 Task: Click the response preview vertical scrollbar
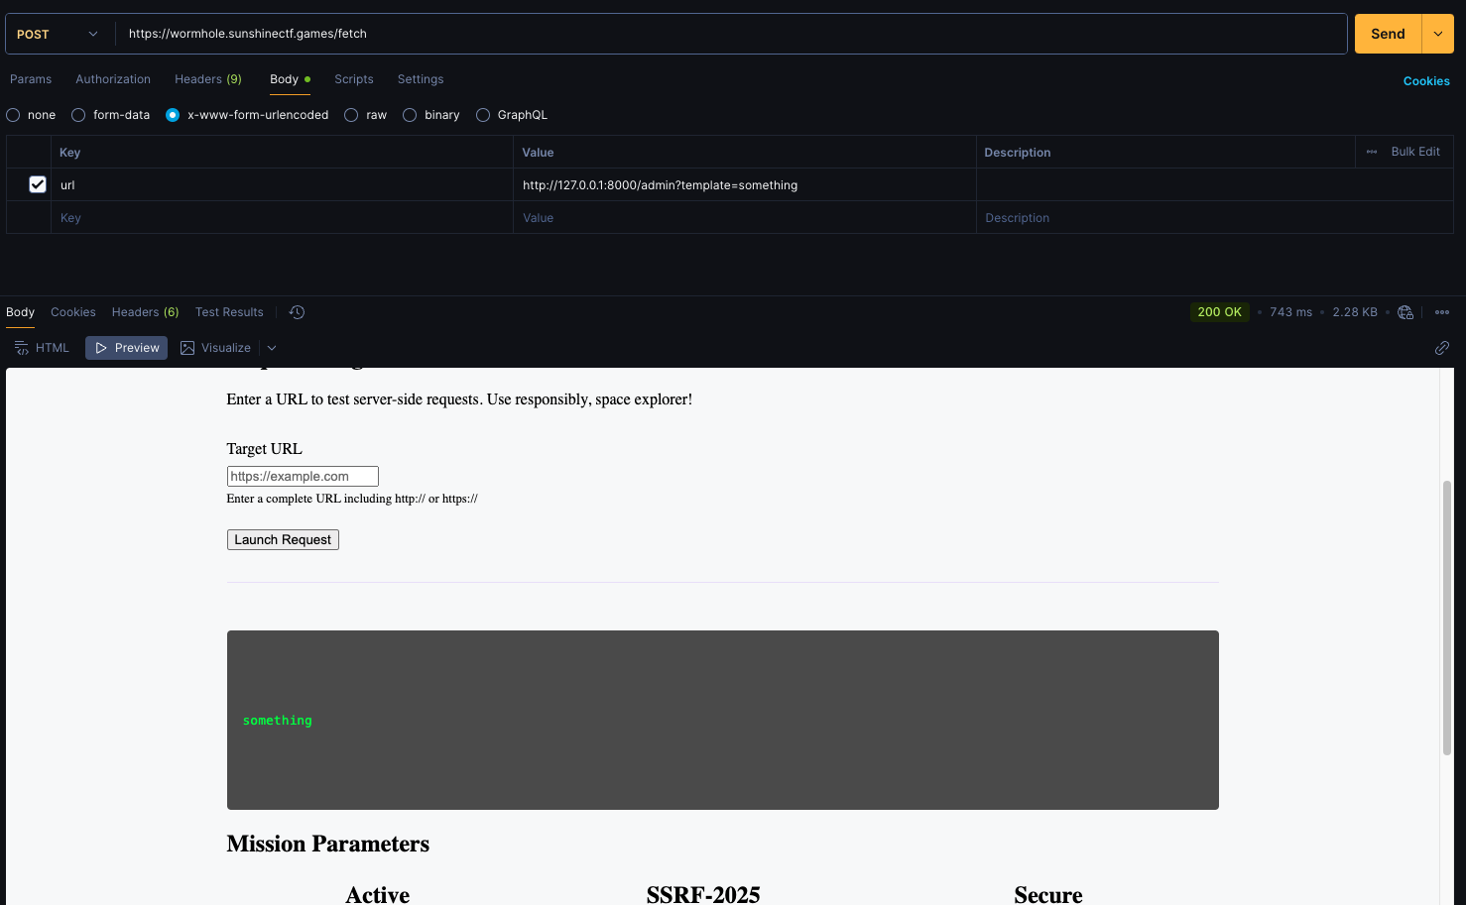click(1446, 615)
